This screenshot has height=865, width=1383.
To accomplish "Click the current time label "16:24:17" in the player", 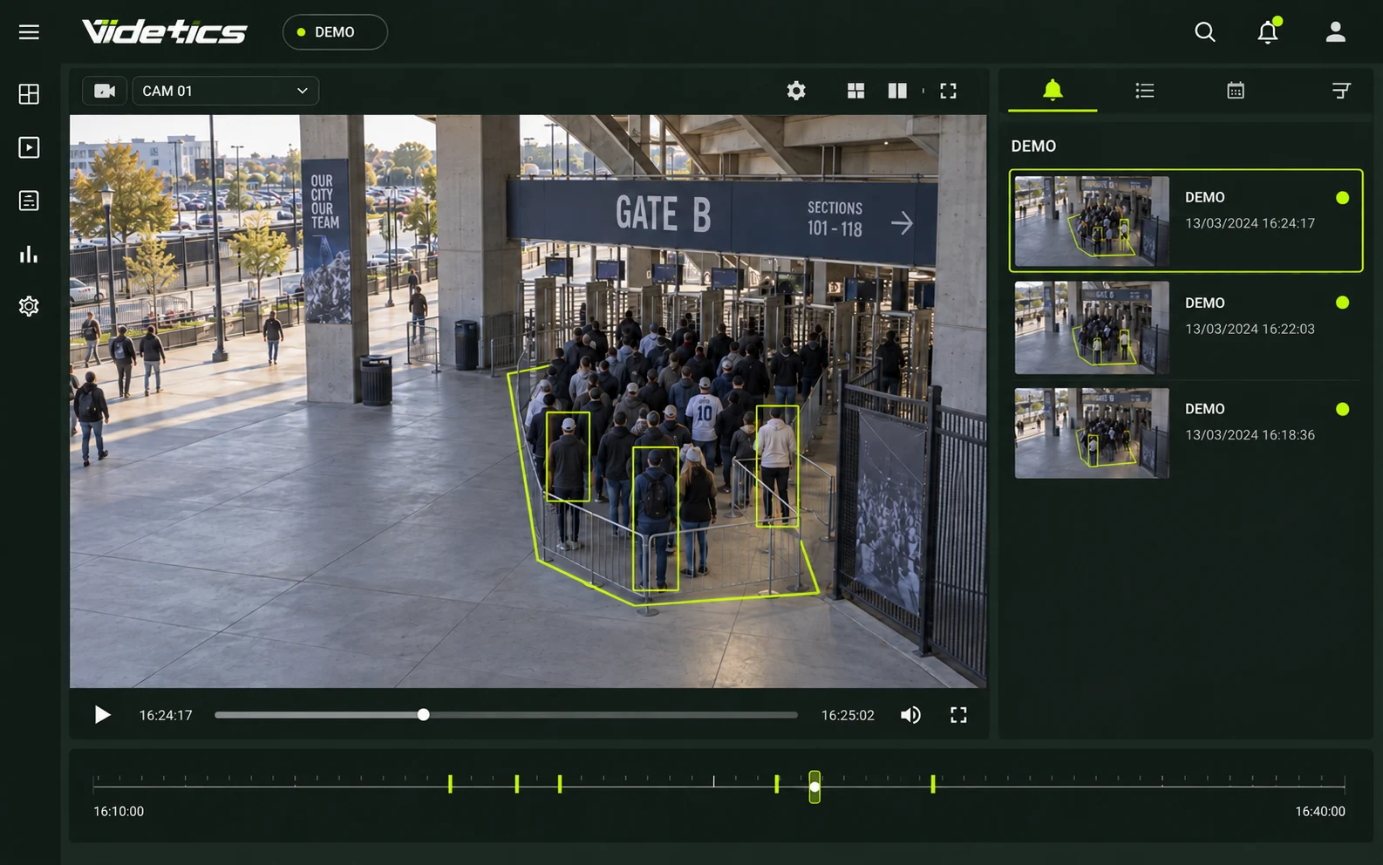I will coord(166,715).
